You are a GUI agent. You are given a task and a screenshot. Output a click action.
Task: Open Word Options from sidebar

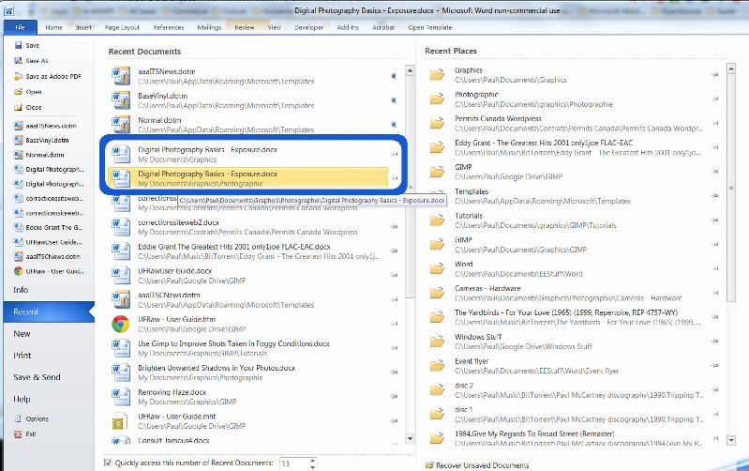pos(32,418)
